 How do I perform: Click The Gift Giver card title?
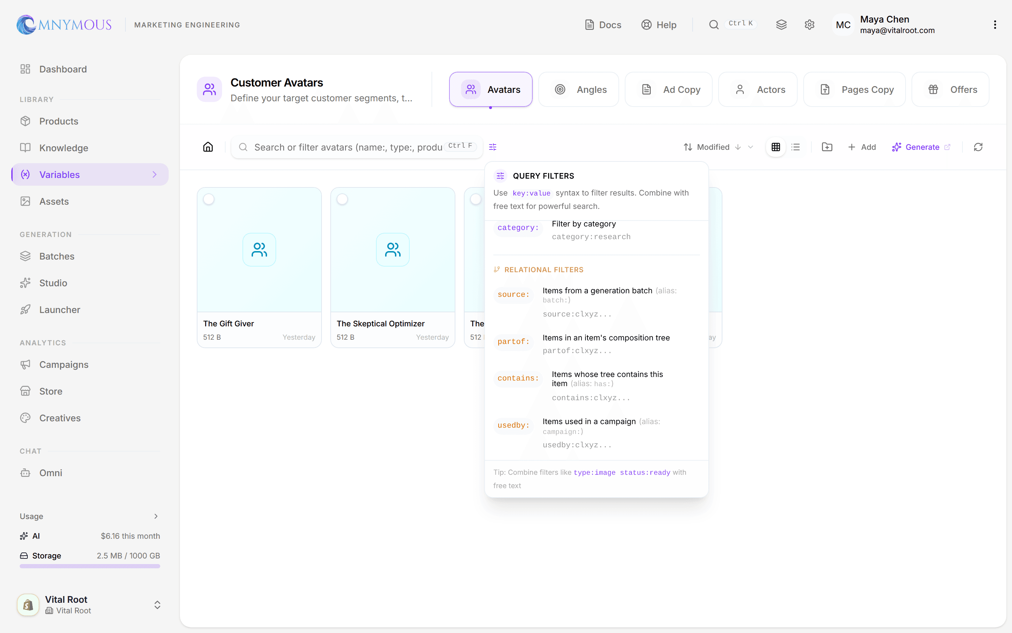pyautogui.click(x=228, y=324)
